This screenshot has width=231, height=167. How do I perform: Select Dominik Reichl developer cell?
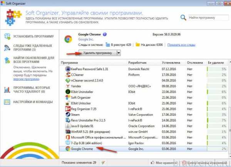139,69
